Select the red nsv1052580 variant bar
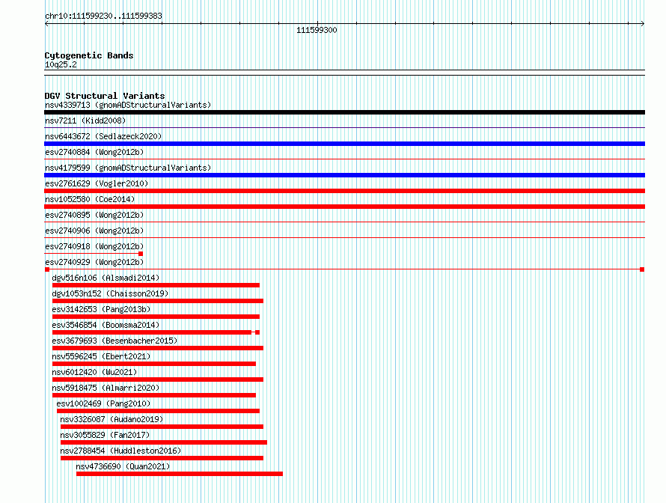 (x=344, y=207)
